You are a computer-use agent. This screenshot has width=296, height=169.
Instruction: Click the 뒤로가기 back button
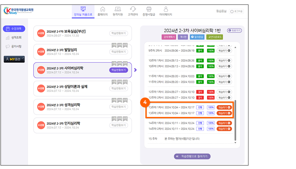click(234, 30)
